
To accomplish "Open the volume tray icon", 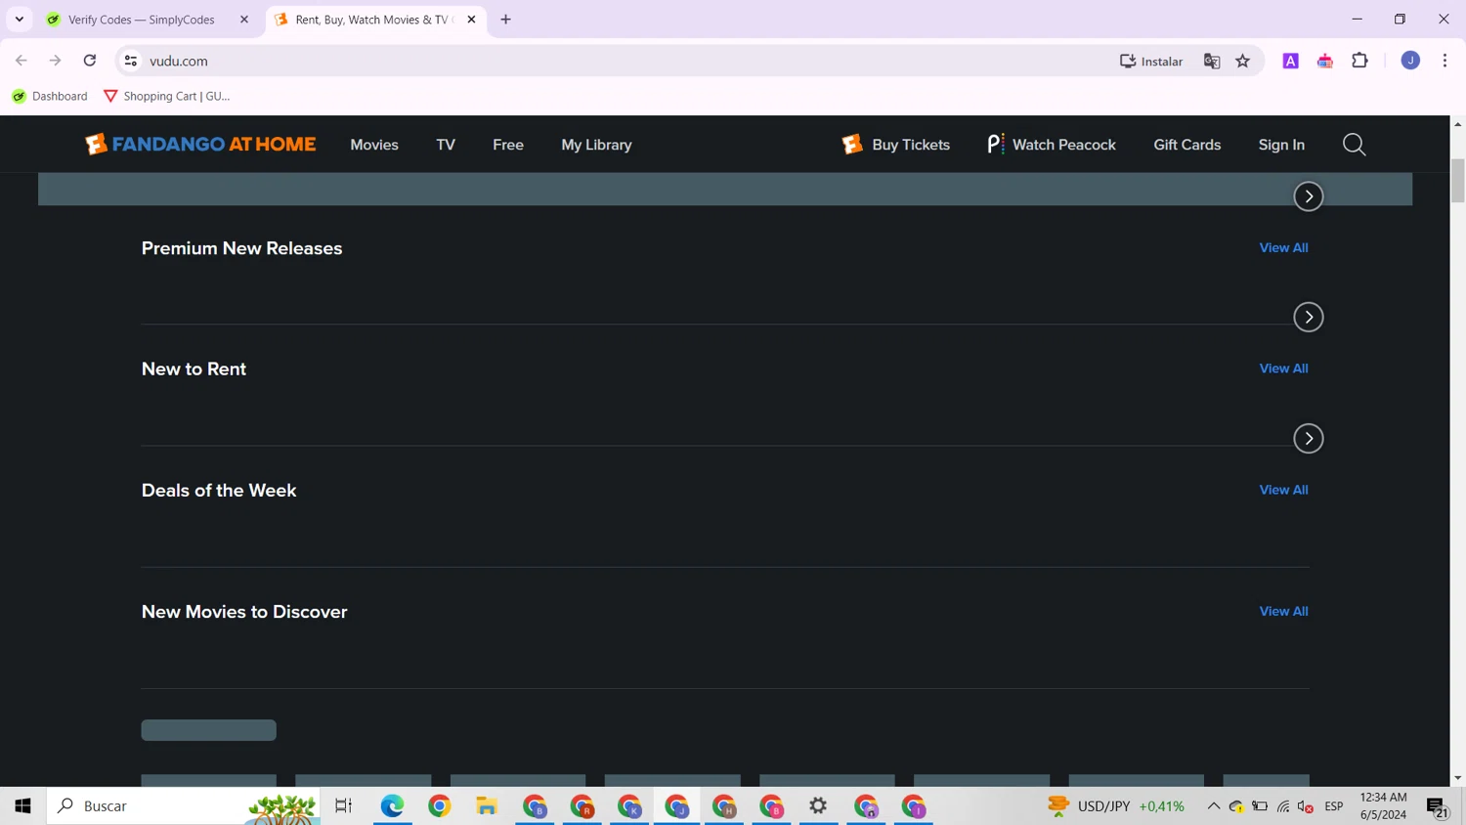I will pyautogui.click(x=1306, y=806).
